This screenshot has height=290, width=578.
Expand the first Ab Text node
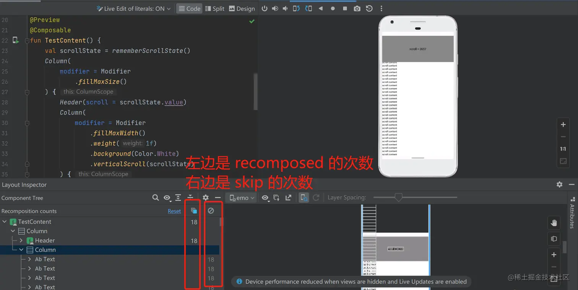29,259
